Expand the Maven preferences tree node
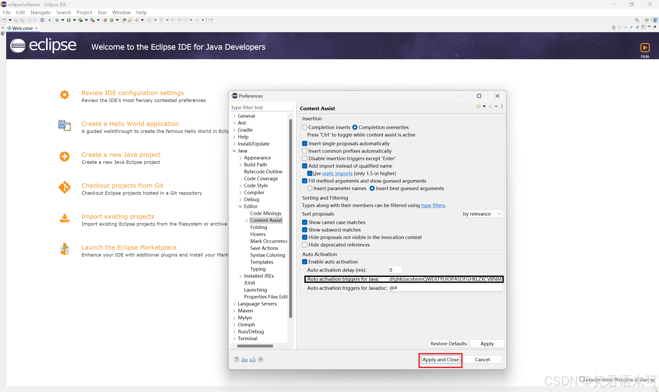 coord(234,311)
